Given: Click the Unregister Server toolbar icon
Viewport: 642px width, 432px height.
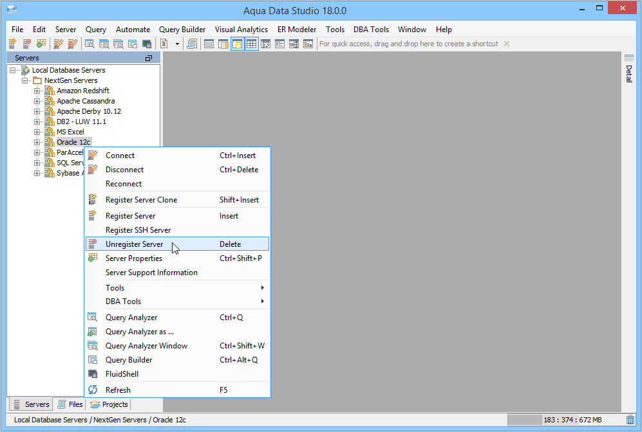Looking at the screenshot, I should 26,44.
